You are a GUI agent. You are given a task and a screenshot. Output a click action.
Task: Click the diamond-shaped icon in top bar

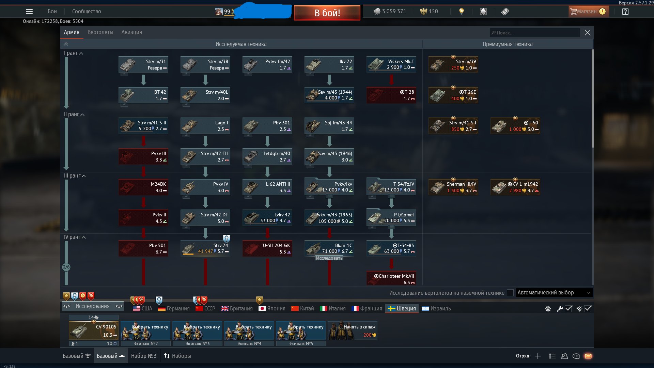pyautogui.click(x=483, y=12)
